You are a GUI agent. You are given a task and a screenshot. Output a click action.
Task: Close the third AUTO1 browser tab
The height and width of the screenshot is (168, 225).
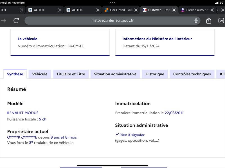[98, 10]
